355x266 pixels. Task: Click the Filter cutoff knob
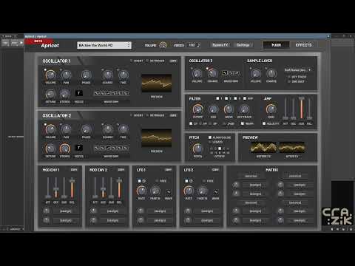click(197, 109)
